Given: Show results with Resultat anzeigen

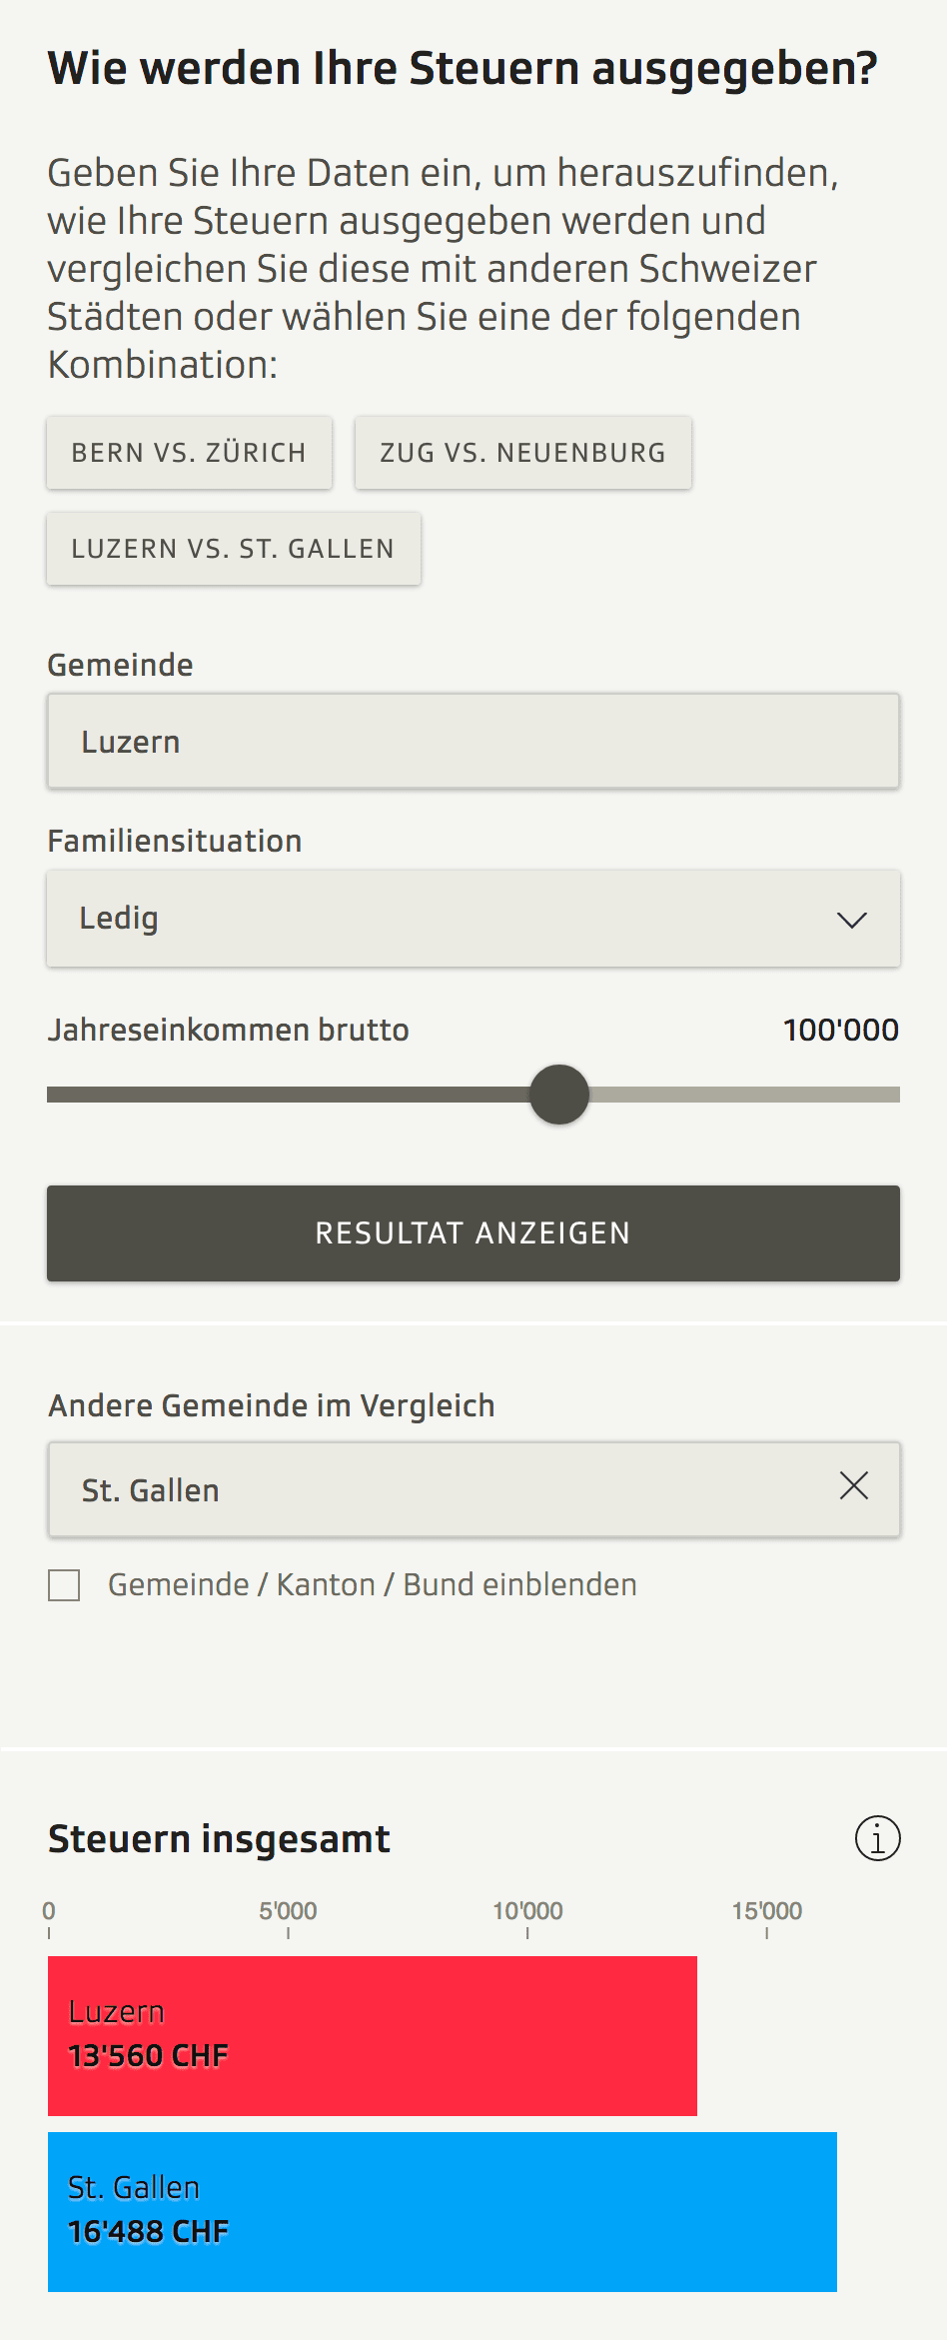Looking at the screenshot, I should [x=473, y=1233].
